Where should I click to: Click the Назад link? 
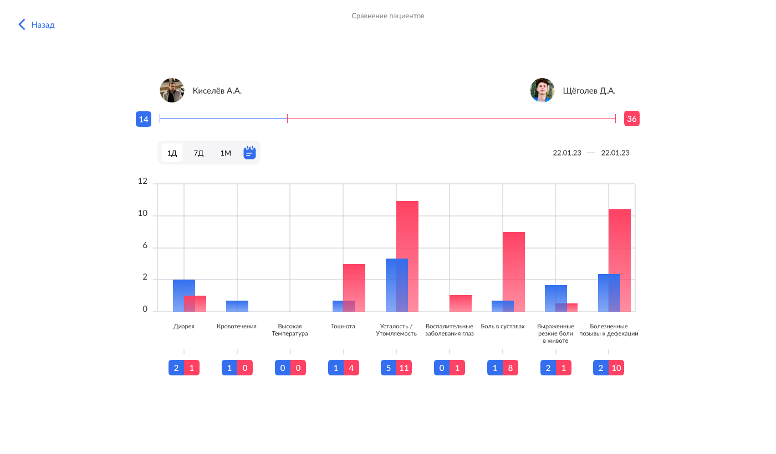click(43, 25)
